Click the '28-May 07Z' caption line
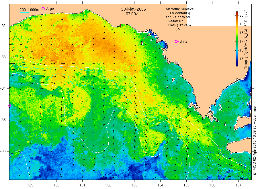 point(175,21)
